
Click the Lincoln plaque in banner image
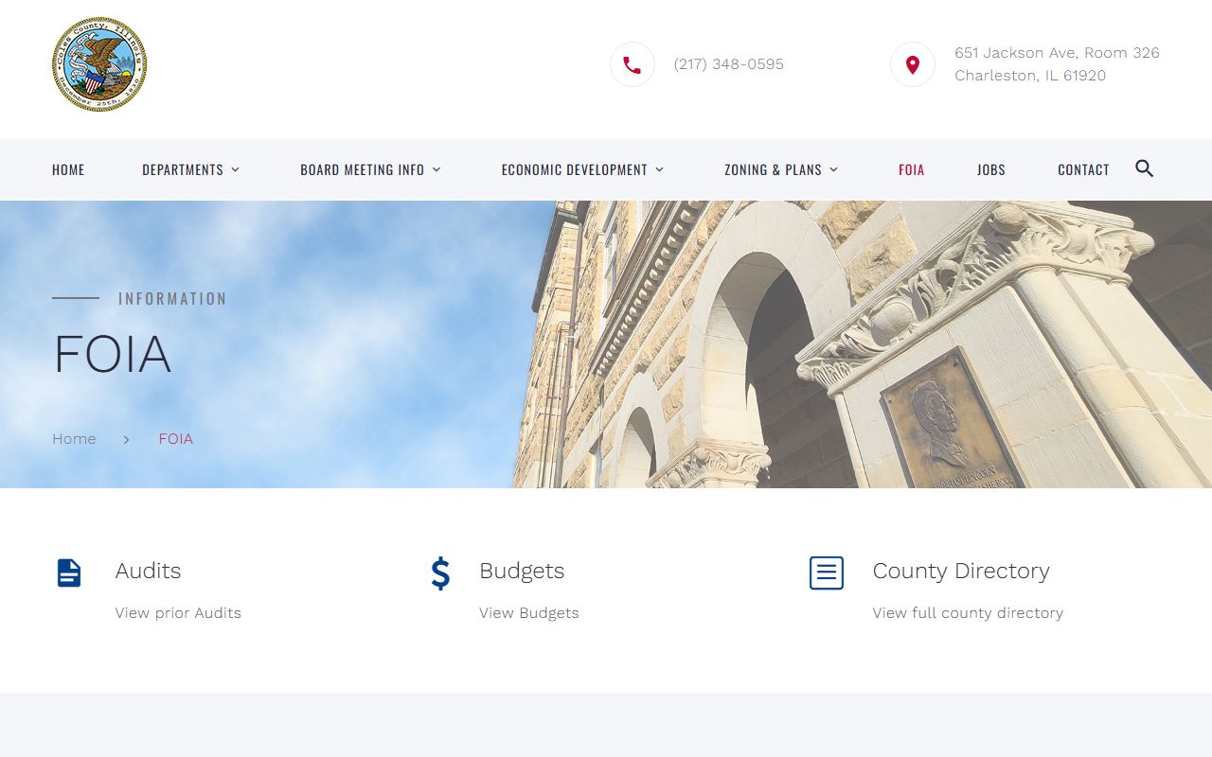pos(952,421)
